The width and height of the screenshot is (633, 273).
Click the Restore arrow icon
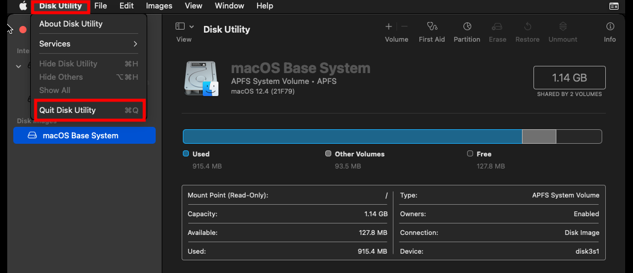[527, 26]
